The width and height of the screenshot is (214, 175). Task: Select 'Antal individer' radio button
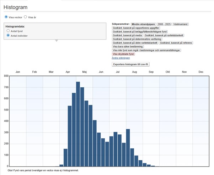click(8, 36)
